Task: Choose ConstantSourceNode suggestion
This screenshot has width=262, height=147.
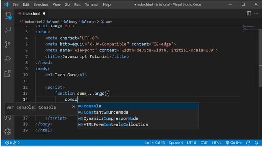Action: [x=138, y=112]
